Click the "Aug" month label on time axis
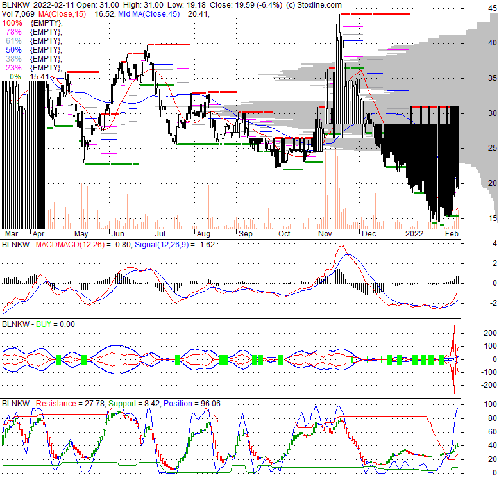Screen dimensions: 499x478 click(x=204, y=234)
